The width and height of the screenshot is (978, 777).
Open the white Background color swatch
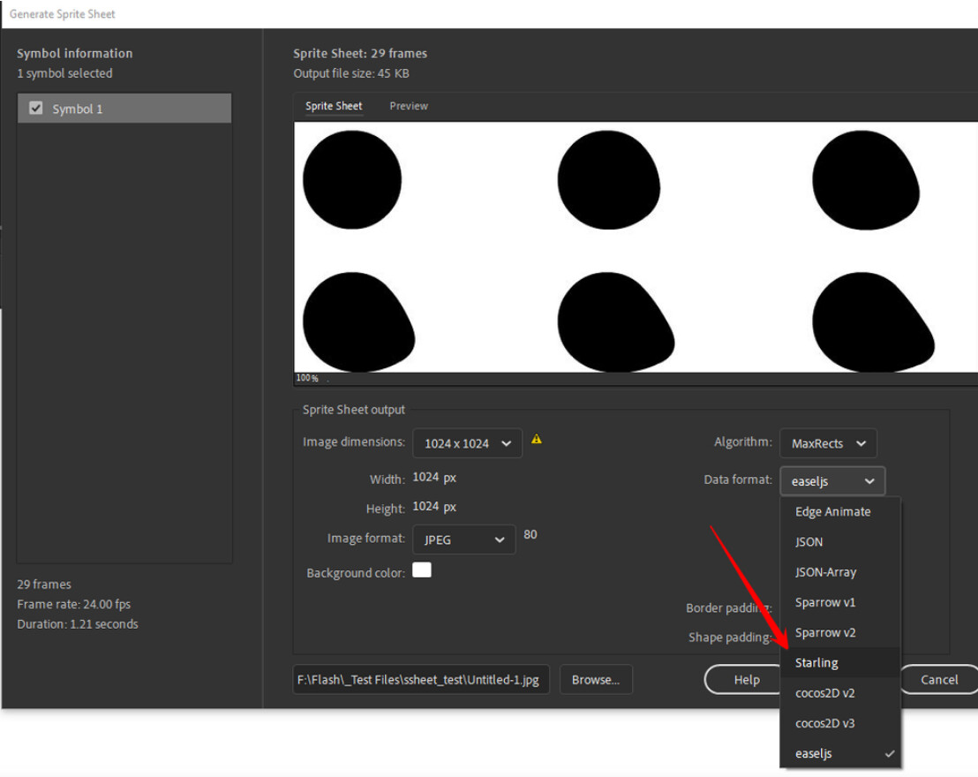422,570
